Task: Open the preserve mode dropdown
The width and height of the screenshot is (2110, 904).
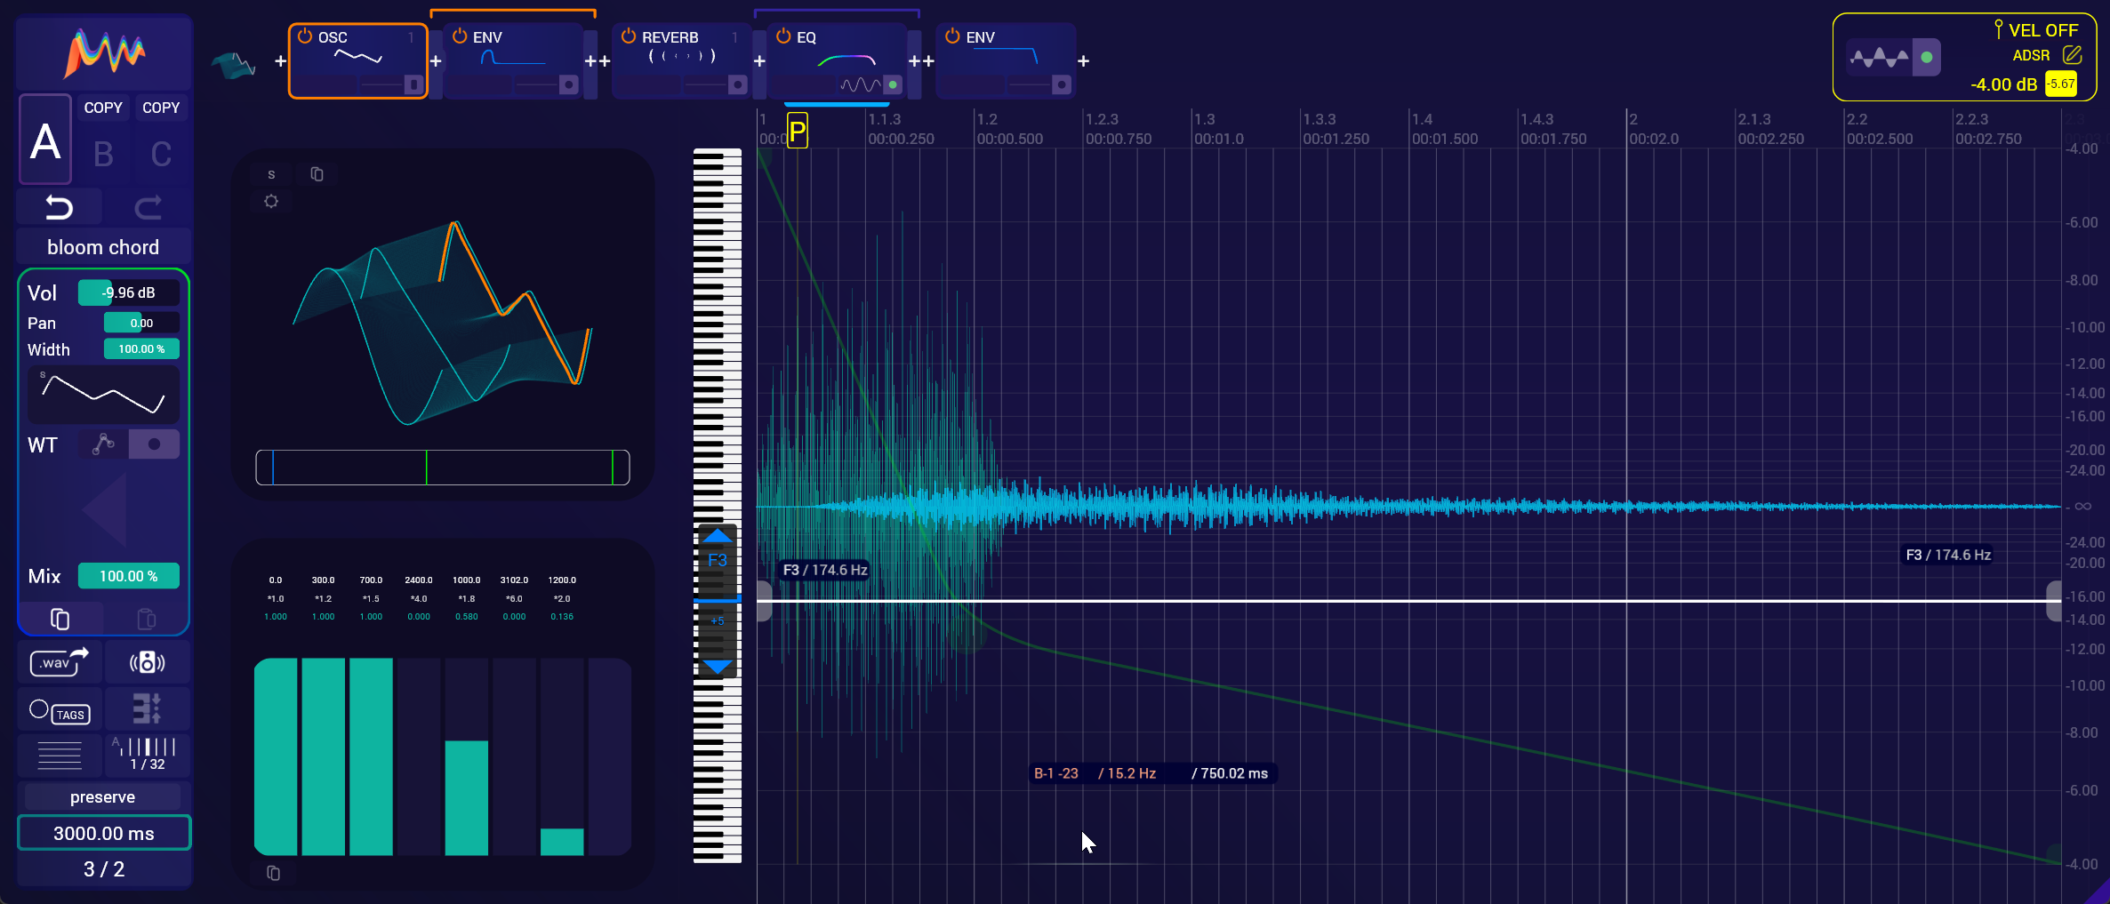Action: [103, 797]
